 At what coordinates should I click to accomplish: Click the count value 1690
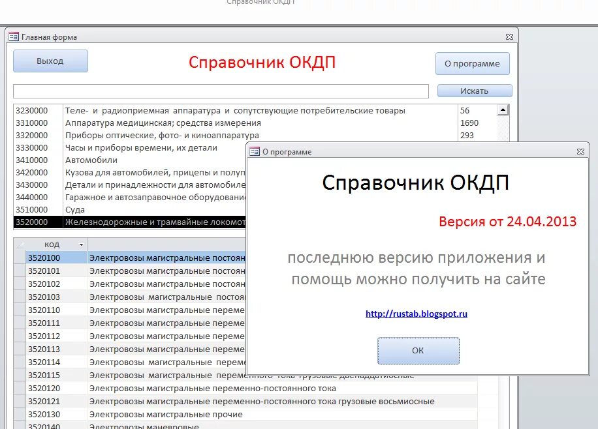469,123
